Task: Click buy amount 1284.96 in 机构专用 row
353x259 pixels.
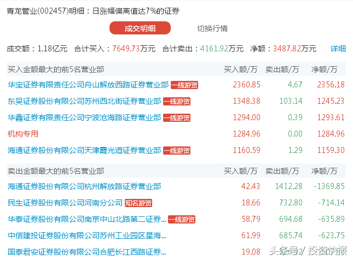Action: tap(246, 134)
